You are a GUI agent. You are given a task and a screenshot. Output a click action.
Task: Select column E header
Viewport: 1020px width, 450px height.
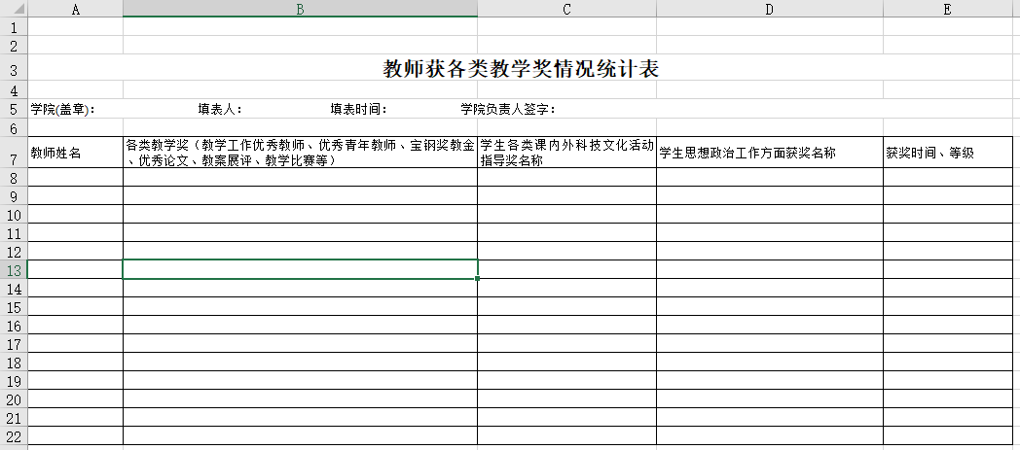pos(947,9)
